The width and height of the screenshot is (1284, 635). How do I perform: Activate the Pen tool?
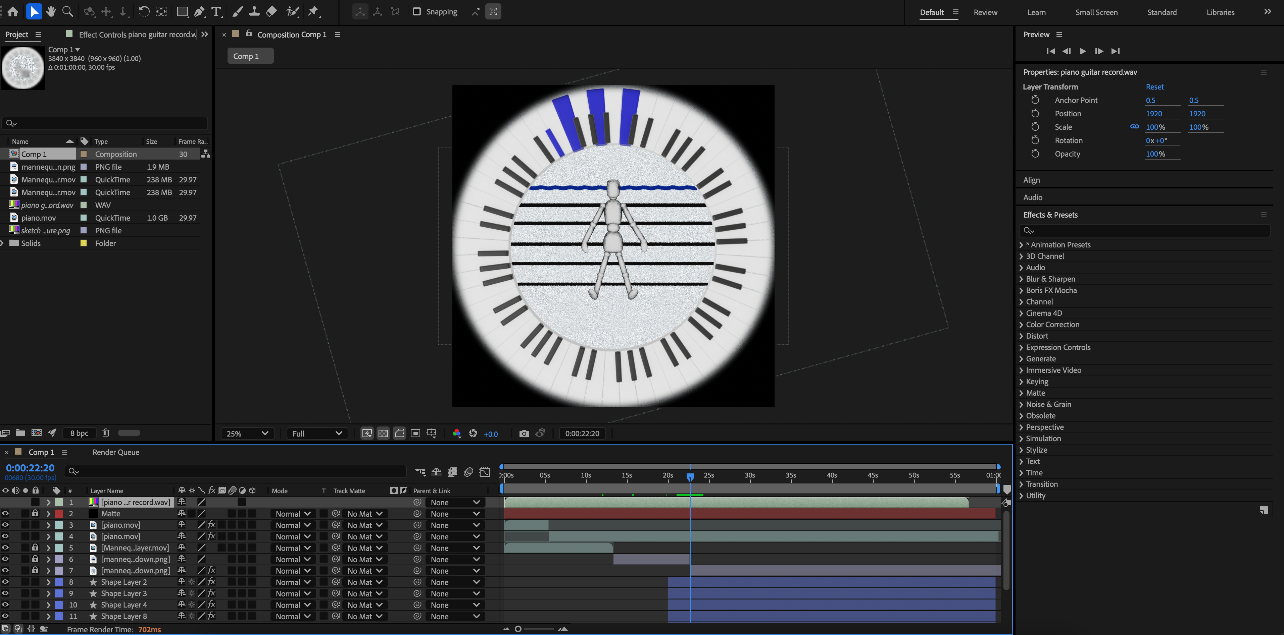click(x=199, y=11)
